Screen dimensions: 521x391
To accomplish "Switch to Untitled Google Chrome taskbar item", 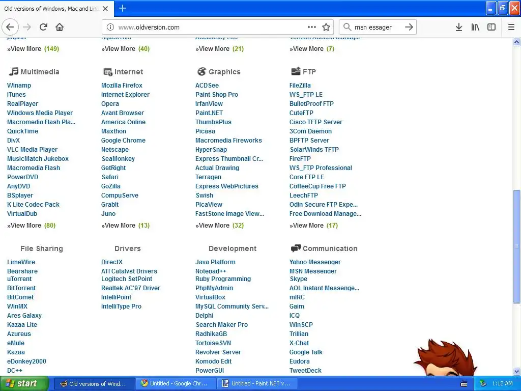I will point(177,384).
